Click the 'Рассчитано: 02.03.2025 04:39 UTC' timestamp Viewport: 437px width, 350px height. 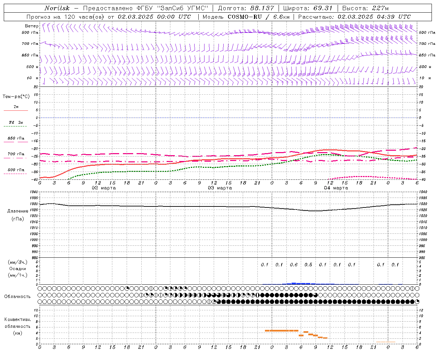coord(354,17)
